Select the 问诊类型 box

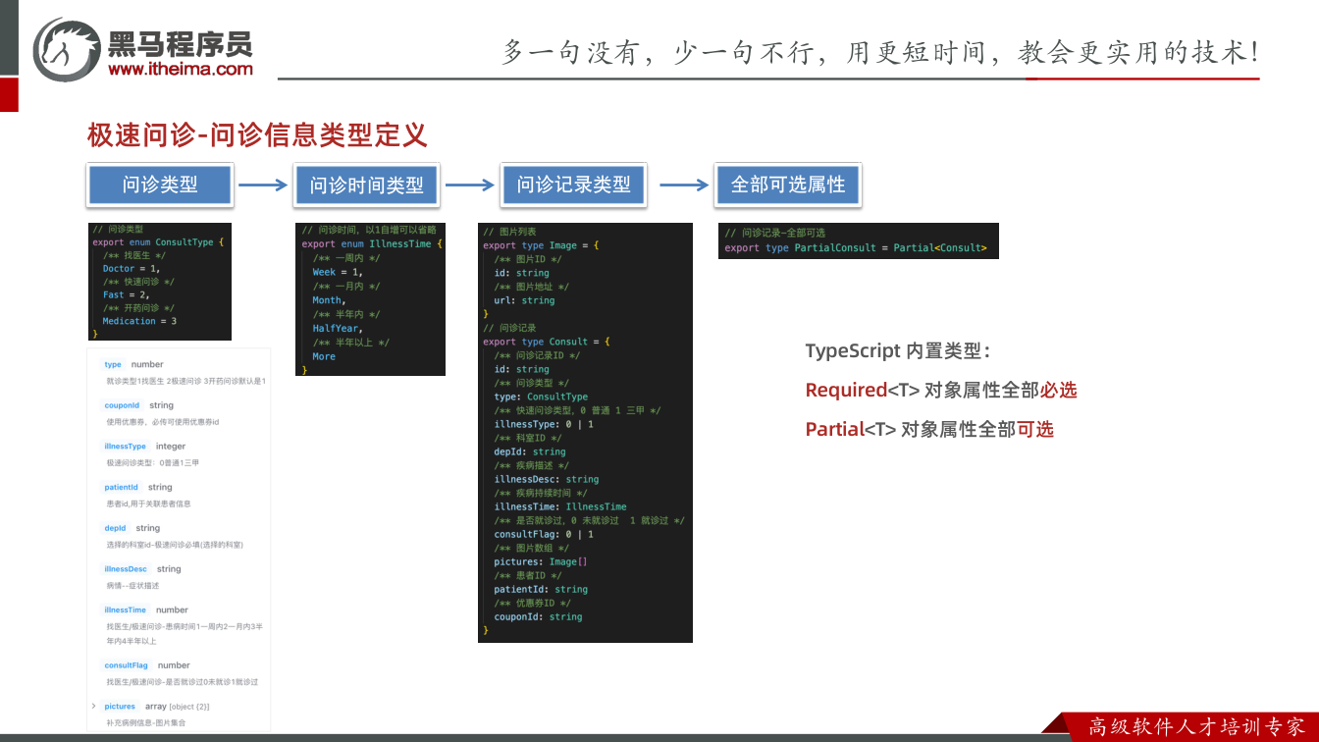click(160, 185)
